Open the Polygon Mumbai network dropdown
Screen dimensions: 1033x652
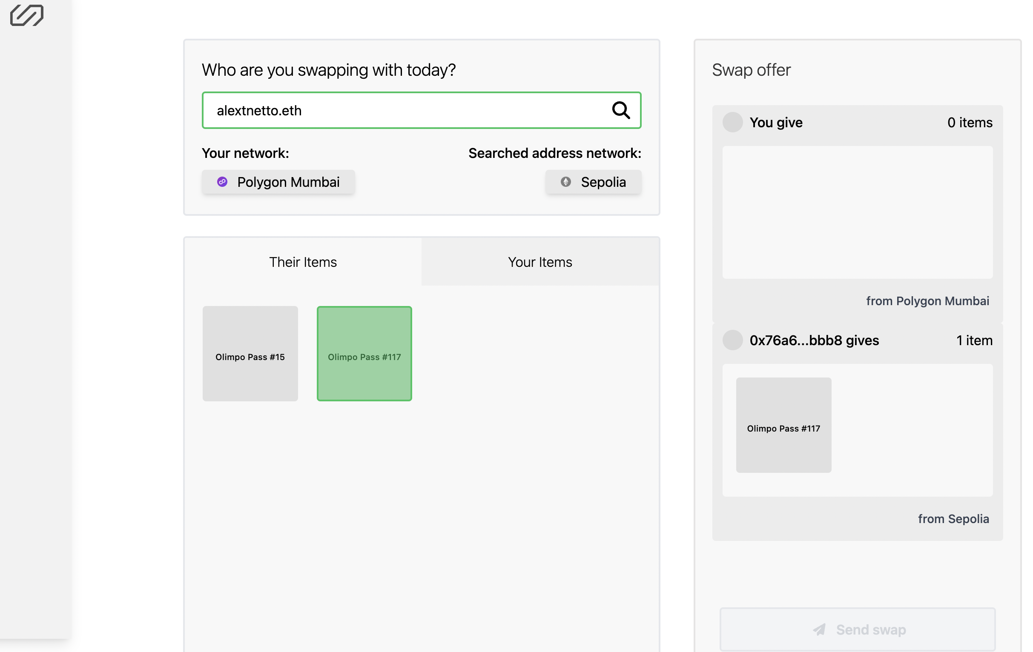pos(278,182)
